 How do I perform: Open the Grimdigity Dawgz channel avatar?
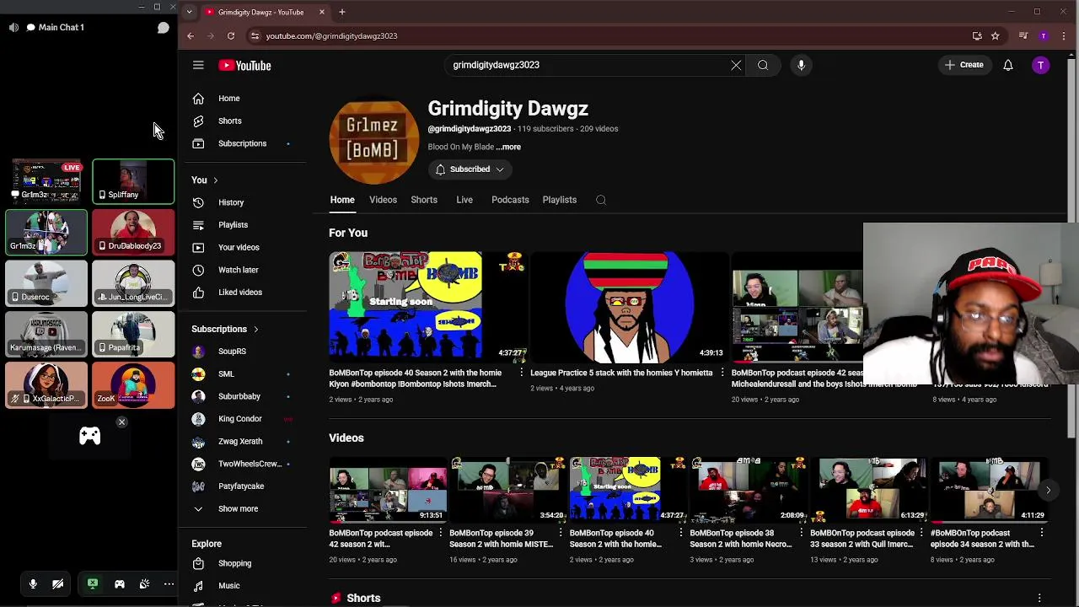[x=373, y=141]
